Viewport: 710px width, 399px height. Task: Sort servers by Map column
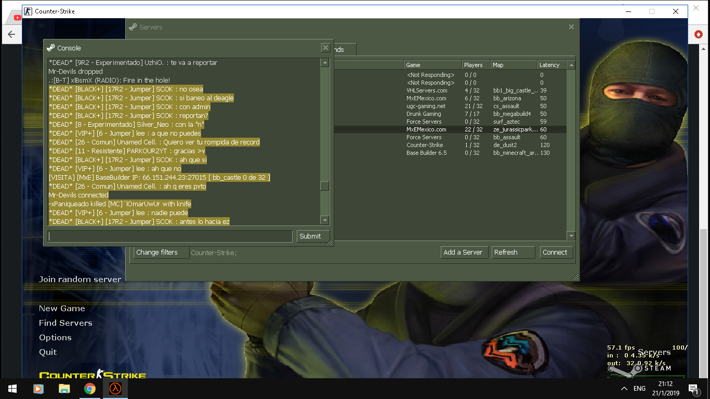pos(514,65)
